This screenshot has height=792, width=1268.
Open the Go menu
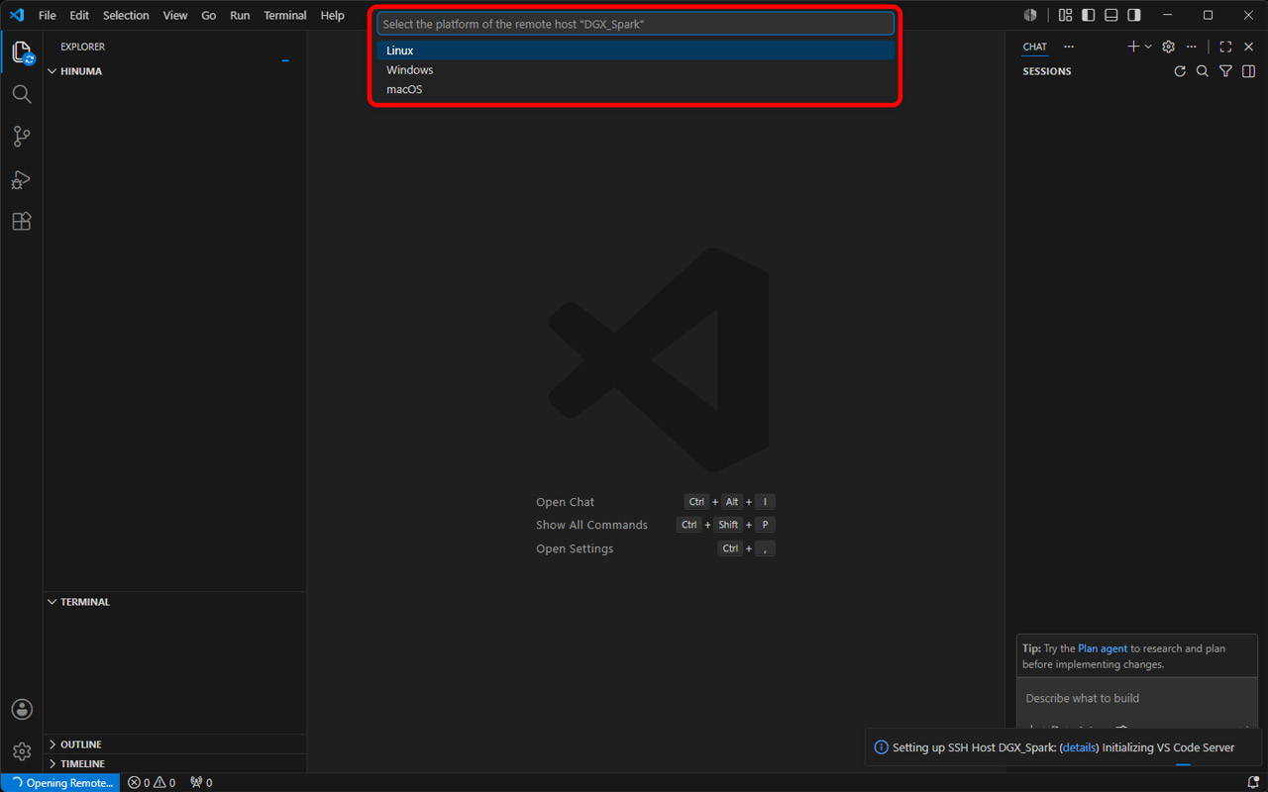pyautogui.click(x=208, y=15)
